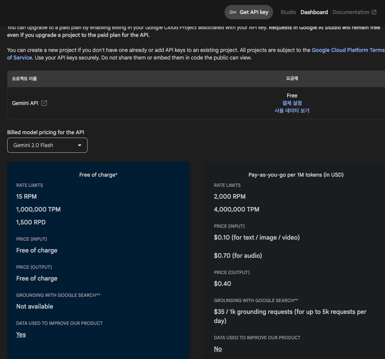Click the Gemini API project name
The image size is (385, 359).
point(25,103)
